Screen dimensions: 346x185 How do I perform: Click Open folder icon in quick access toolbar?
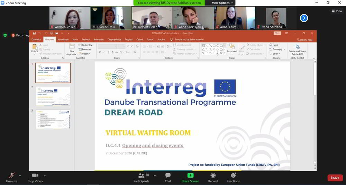click(x=57, y=33)
